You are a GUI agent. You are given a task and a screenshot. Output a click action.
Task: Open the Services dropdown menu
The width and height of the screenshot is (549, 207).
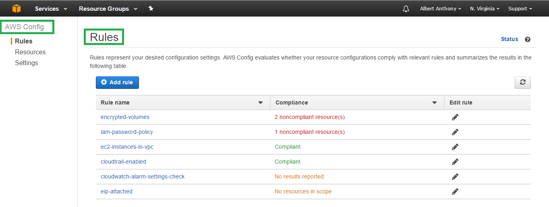click(x=51, y=8)
